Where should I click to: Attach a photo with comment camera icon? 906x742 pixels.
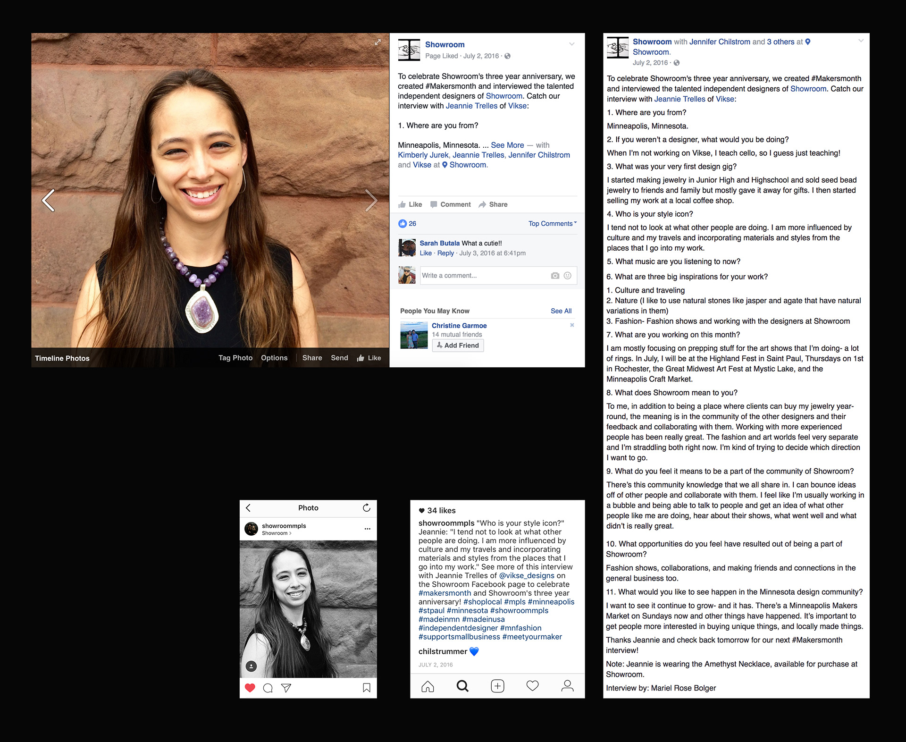click(555, 276)
